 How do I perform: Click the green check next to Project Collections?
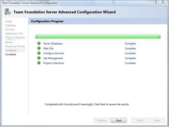[39, 63]
